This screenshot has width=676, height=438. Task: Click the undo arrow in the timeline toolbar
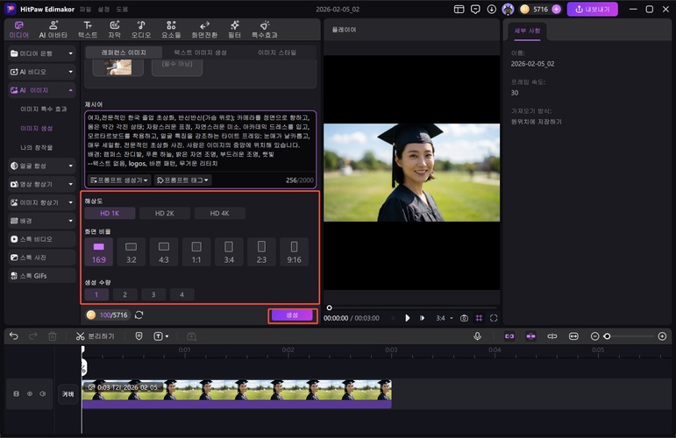13,336
